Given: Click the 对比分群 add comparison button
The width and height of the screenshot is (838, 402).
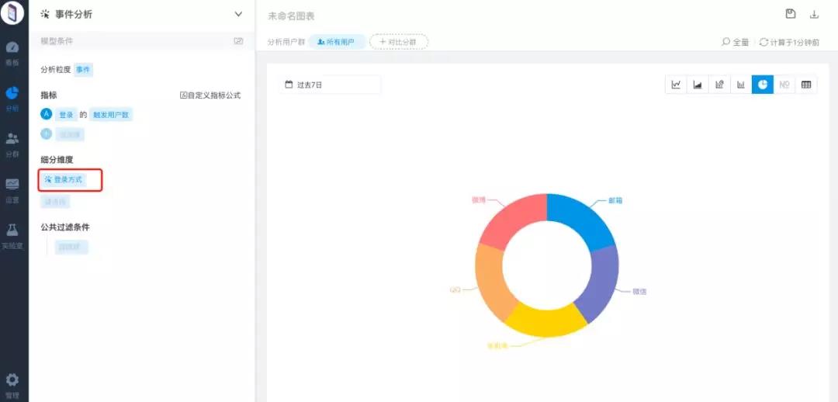Looking at the screenshot, I should (398, 42).
